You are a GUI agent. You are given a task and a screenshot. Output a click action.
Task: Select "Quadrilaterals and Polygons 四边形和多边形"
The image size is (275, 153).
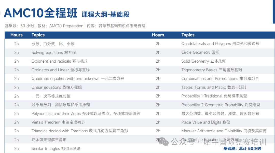click(x=220, y=44)
